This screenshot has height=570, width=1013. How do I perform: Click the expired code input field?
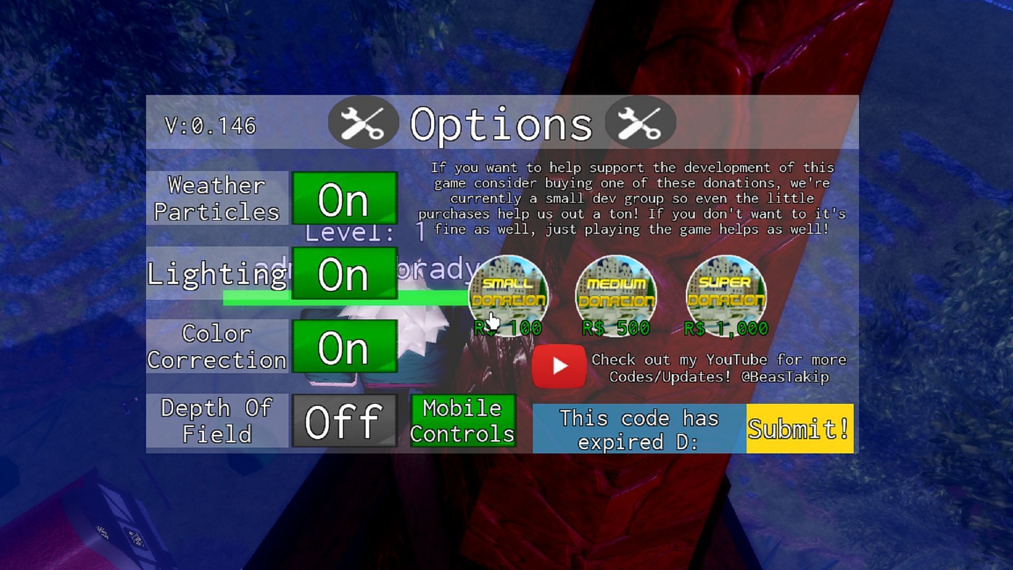pyautogui.click(x=637, y=428)
